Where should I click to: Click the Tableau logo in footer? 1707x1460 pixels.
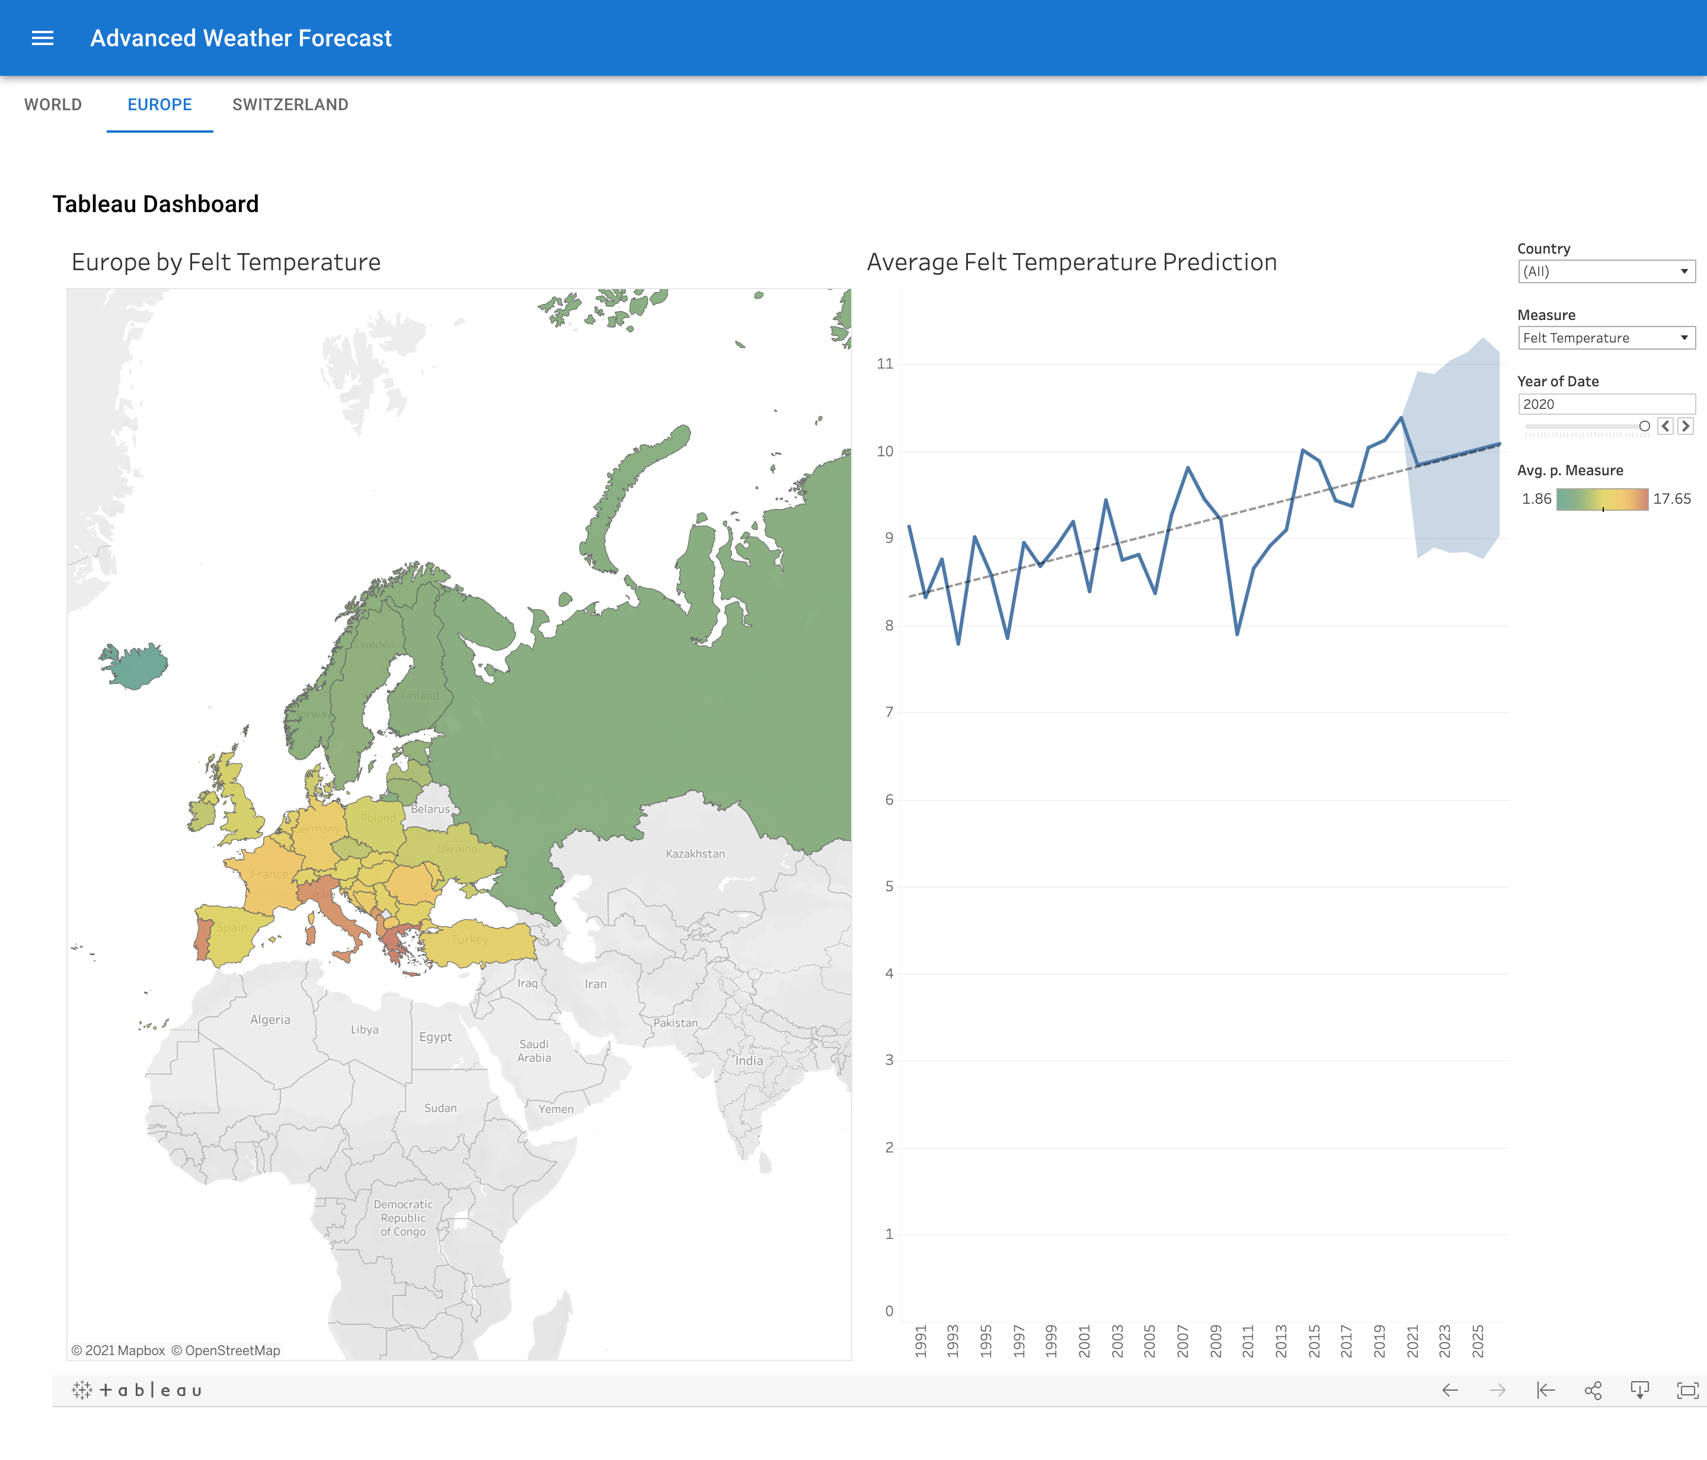(137, 1390)
